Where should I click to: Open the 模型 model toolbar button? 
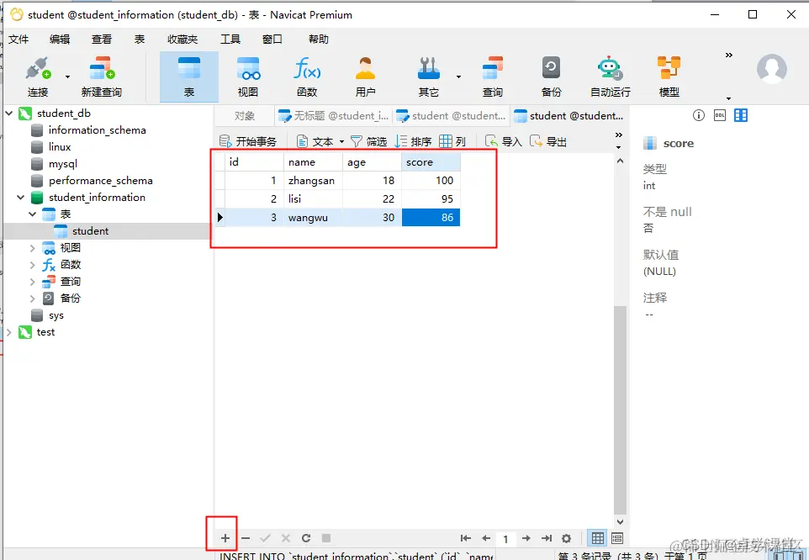pos(669,77)
